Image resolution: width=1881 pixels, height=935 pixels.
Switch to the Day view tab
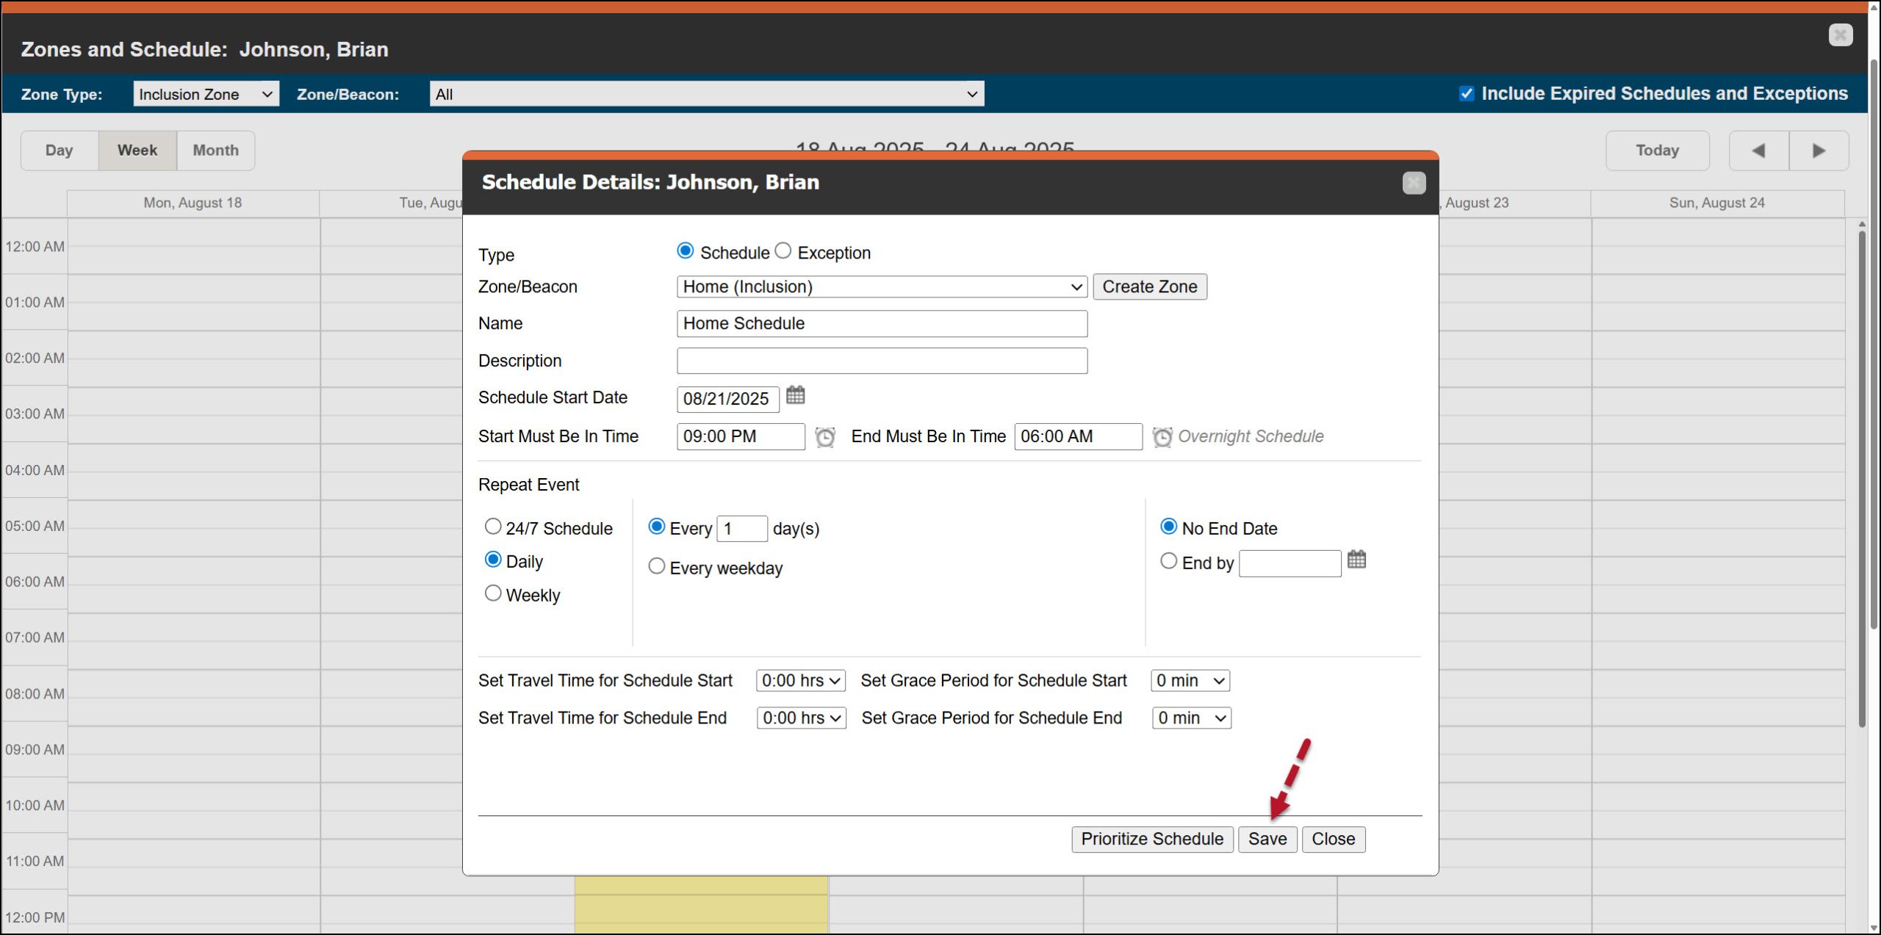pyautogui.click(x=59, y=151)
